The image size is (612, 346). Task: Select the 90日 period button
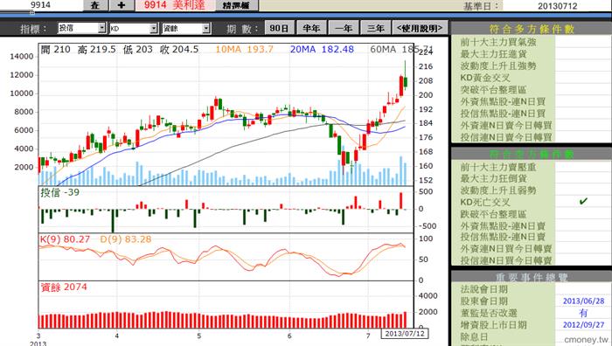pyautogui.click(x=279, y=28)
